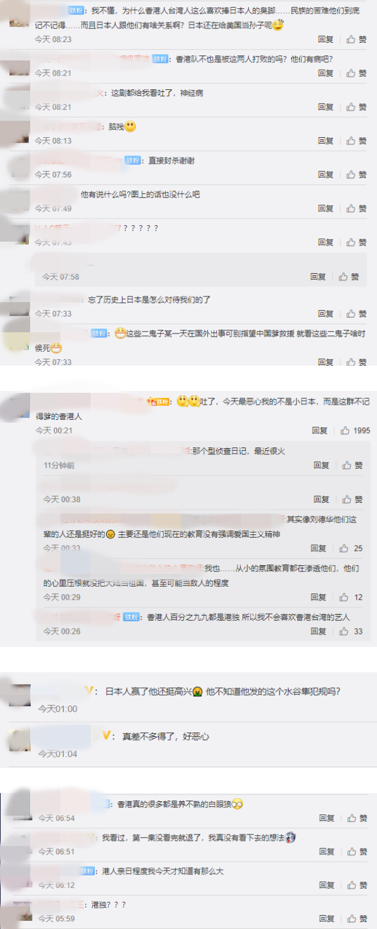Click 回复 on the 00:21 comment
Screen dimensions: 377x929
point(320,431)
